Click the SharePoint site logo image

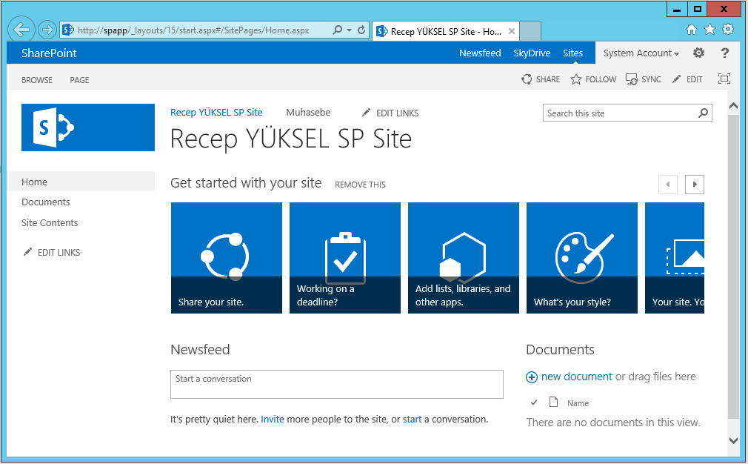(88, 127)
